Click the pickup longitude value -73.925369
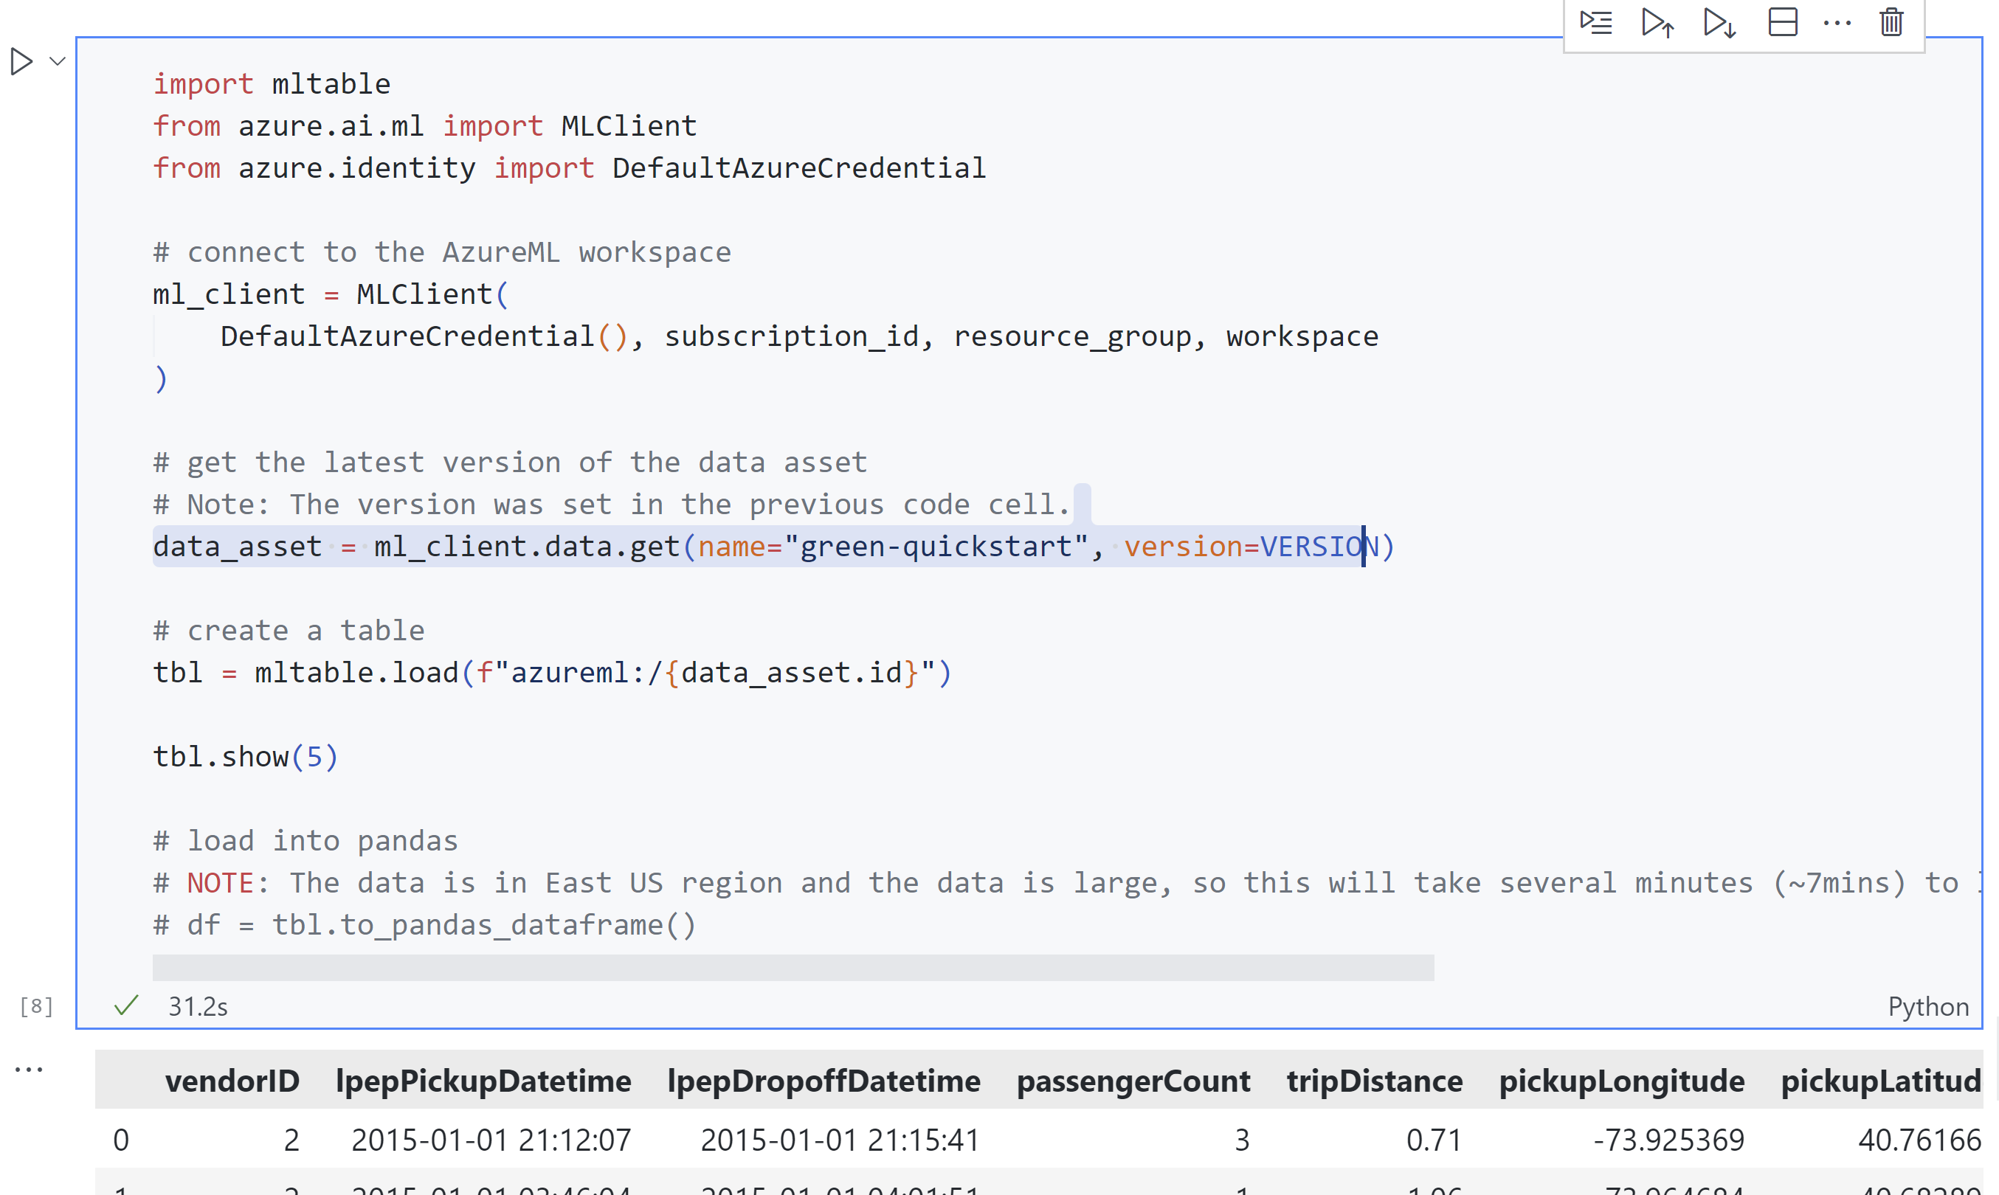1999x1195 pixels. tap(1668, 1140)
